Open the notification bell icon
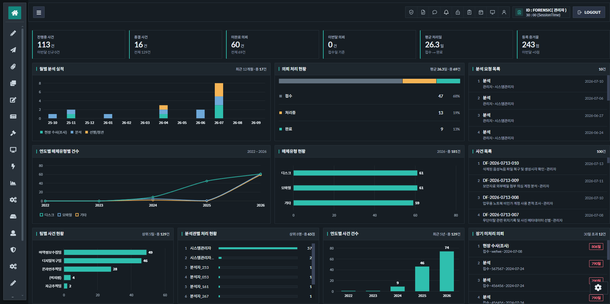The image size is (610, 304). pyautogui.click(x=446, y=12)
